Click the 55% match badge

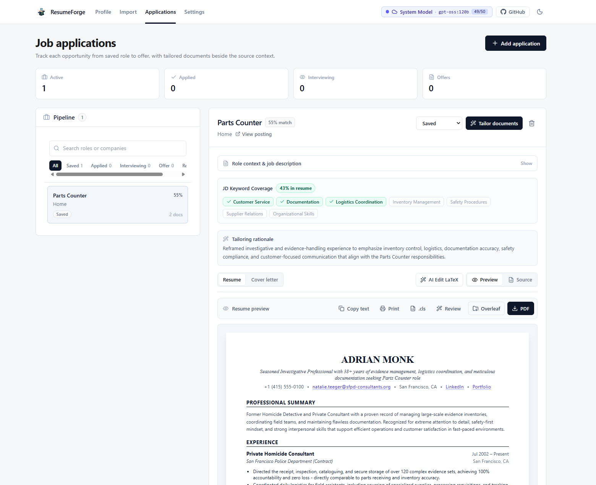click(x=280, y=123)
